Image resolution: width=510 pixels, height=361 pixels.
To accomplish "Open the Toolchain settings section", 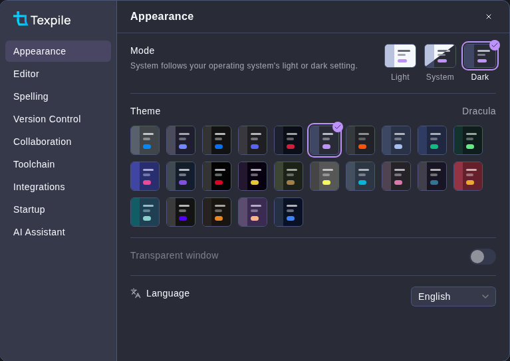I will click(59, 164).
